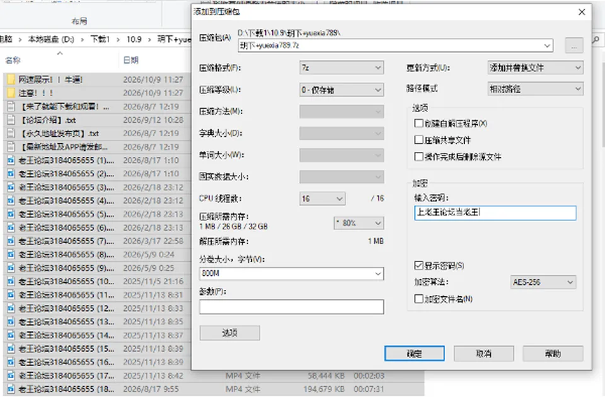
Task: Select the text file icon of 【永久地址发布页】.txt
Action: [x=11, y=134]
